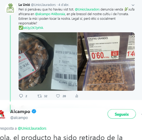This screenshot has width=142, height=140.
Task: Open #Alboraia hashtag
Action: (x=58, y=14)
